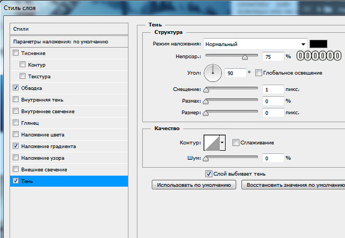Open the black shadow color swatch

click(318, 44)
